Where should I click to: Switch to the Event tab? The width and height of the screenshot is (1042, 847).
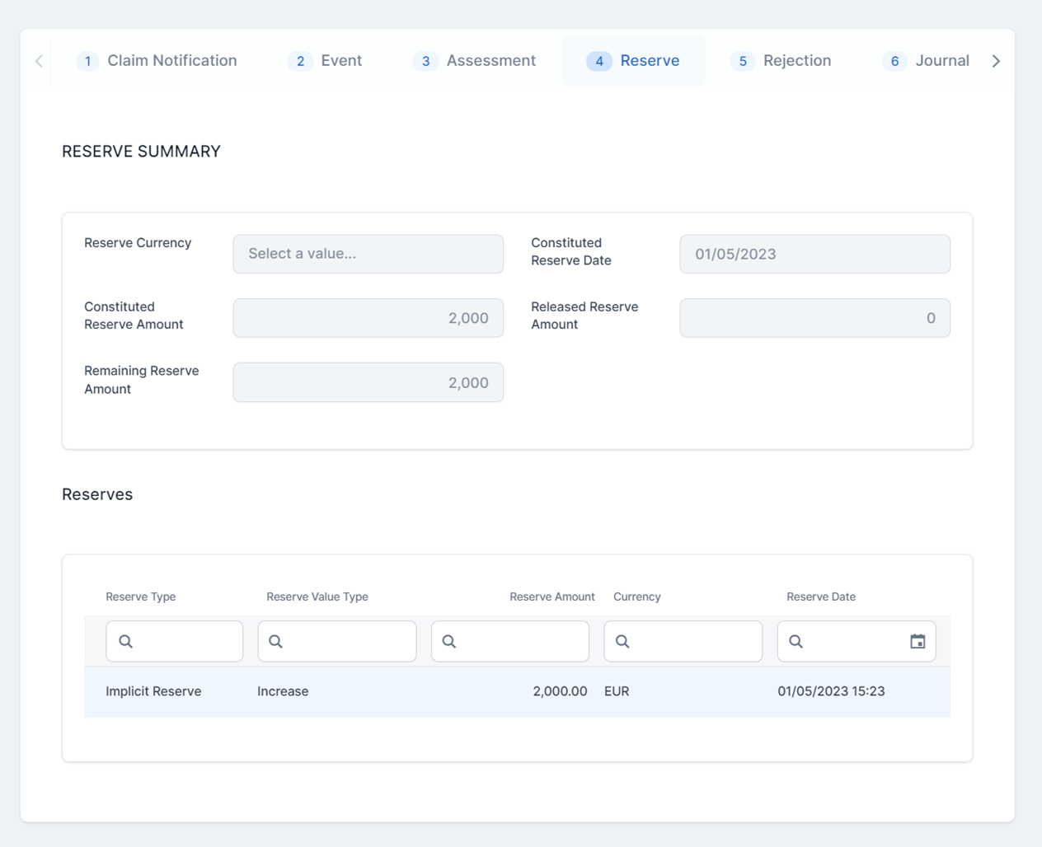click(x=326, y=61)
